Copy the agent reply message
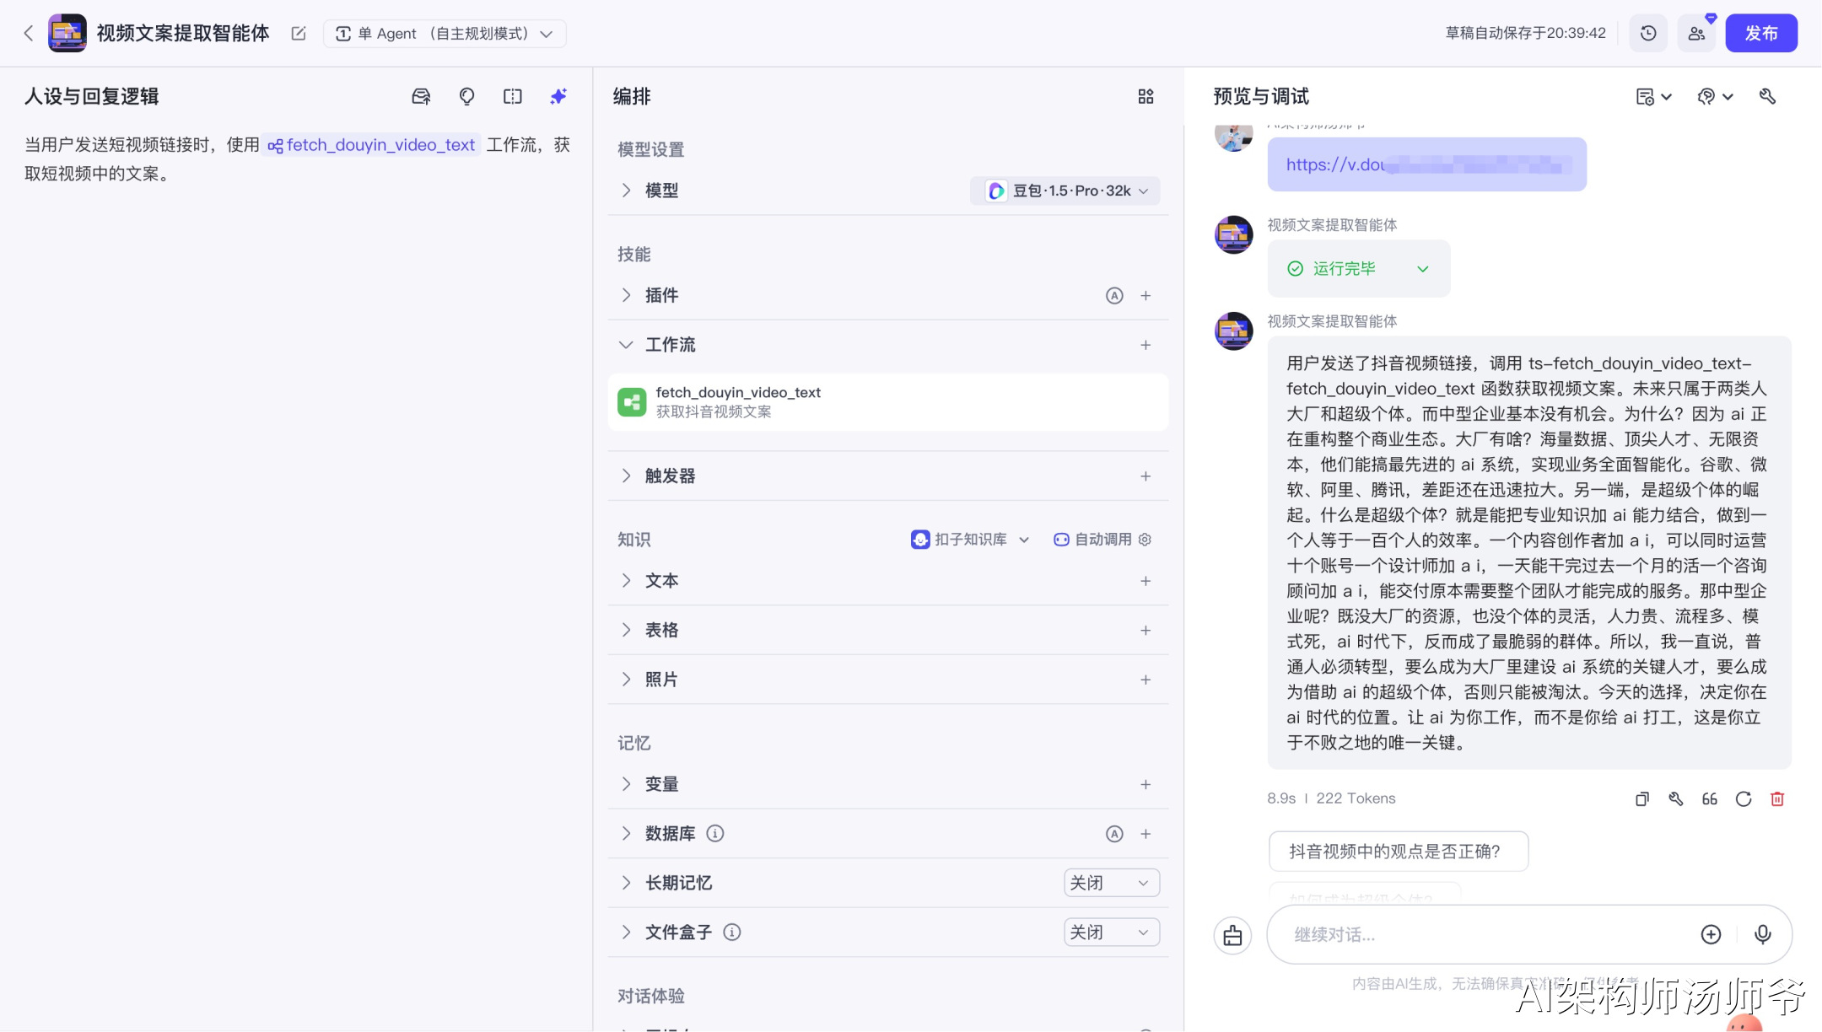 click(x=1641, y=798)
